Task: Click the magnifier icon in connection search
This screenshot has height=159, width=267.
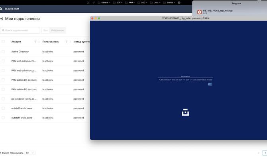Action: tap(3, 30)
